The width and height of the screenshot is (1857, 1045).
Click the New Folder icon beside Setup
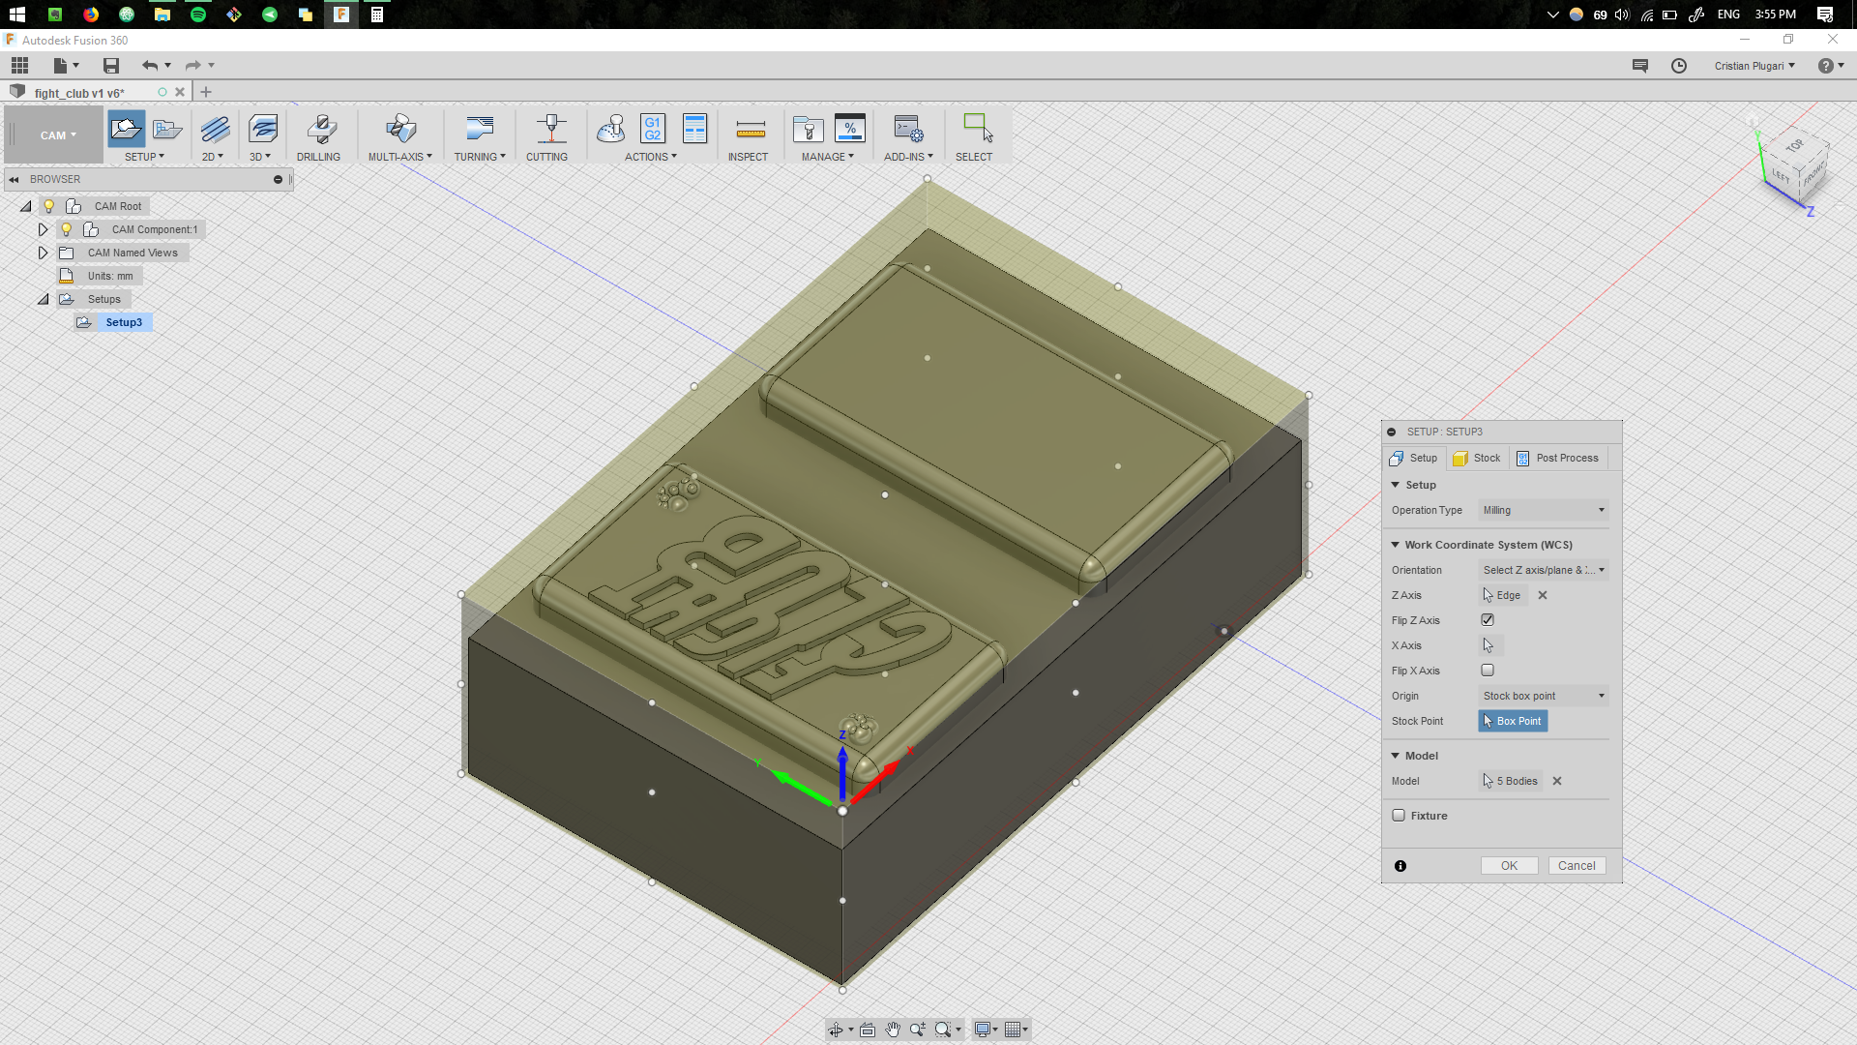[167, 129]
